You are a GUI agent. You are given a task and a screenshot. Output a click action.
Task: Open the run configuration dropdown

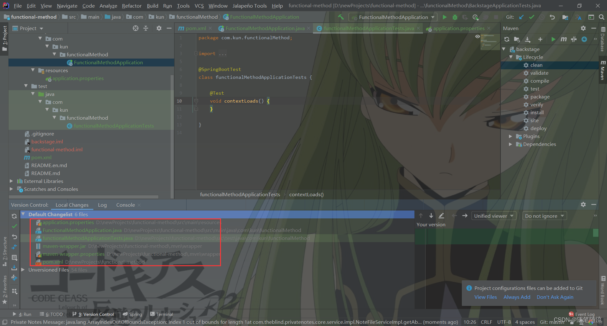(393, 17)
